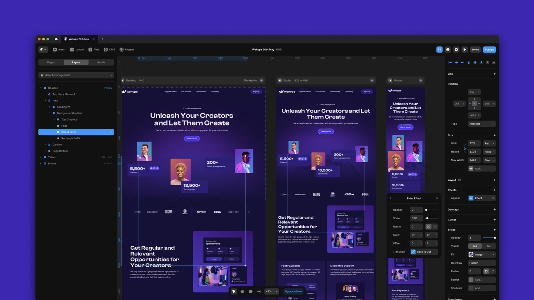Select the comment tool in the bottom toolbar
Image resolution: width=534 pixels, height=300 pixels.
tap(250, 291)
